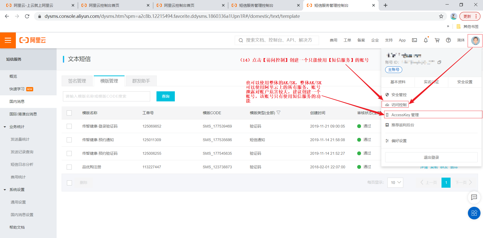The height and width of the screenshot is (238, 483).
Task: Click the SMS_177539469 template code
Action: pos(217,126)
